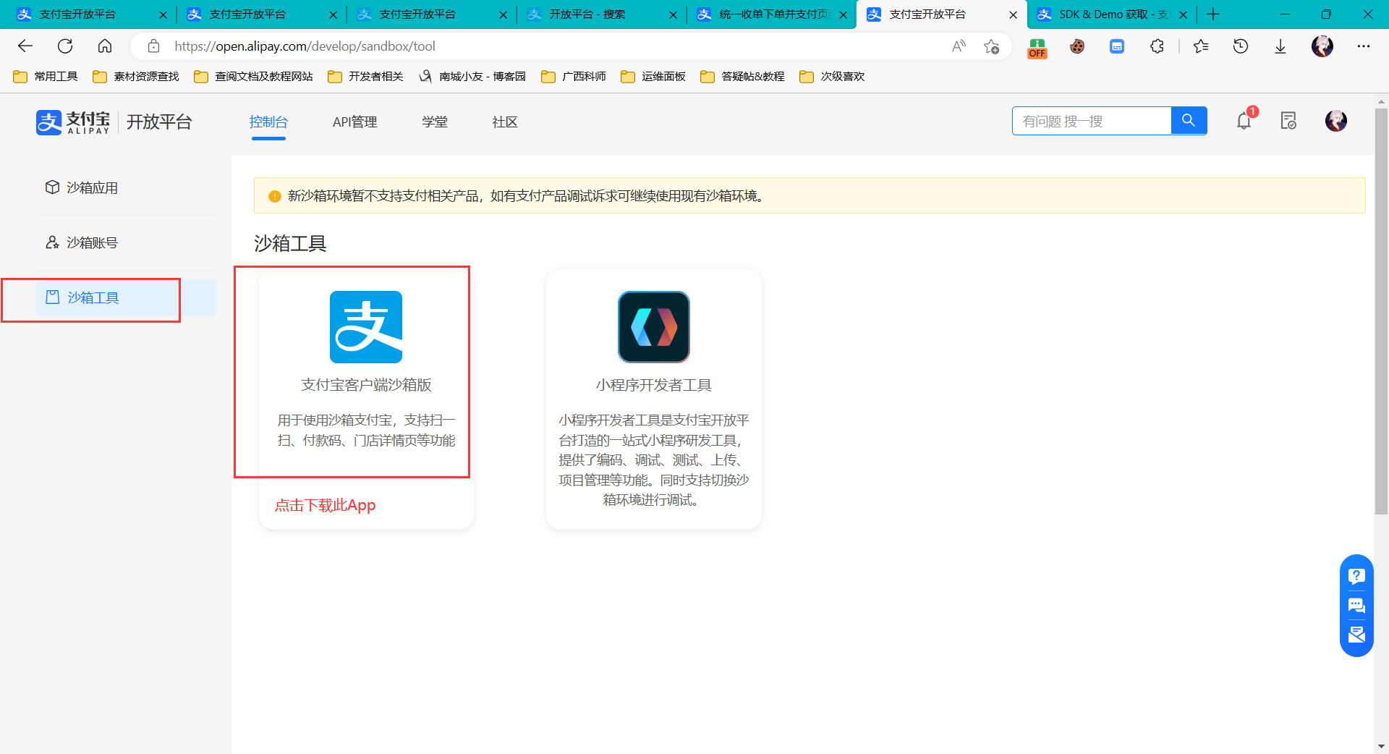Image resolution: width=1389 pixels, height=754 pixels.
Task: Click the 沙箱工具 page heading
Action: pyautogui.click(x=290, y=244)
